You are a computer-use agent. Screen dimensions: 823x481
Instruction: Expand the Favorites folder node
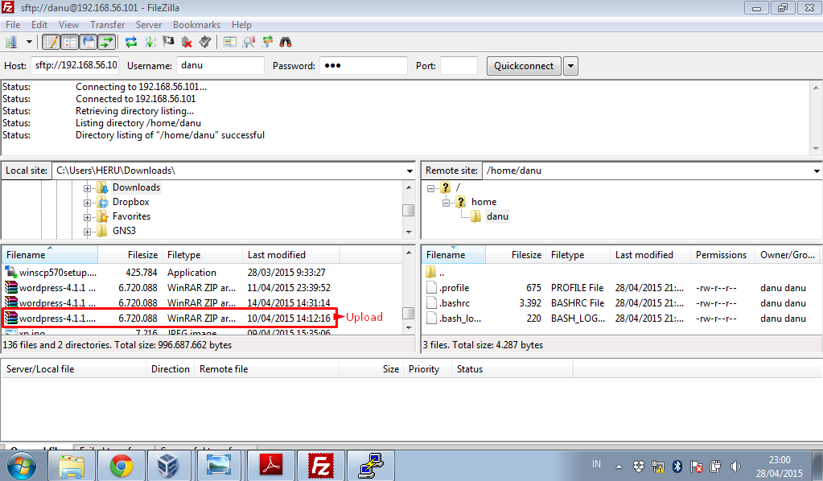(x=87, y=217)
